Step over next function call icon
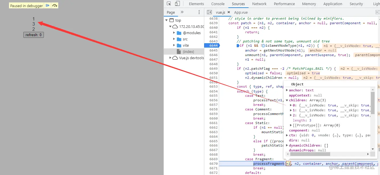Screen dimensions: 380x175 [55, 6]
